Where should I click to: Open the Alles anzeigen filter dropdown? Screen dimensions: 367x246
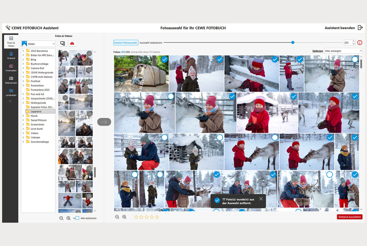[343, 51]
